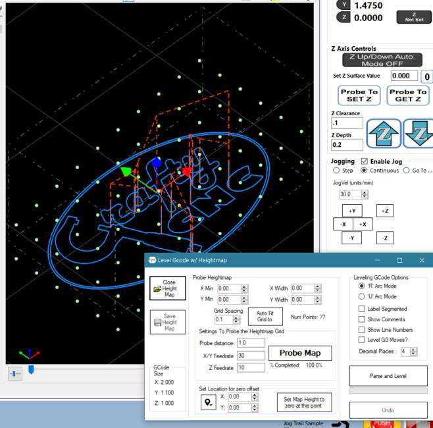Screen dimensions: 433x428
Task: Click the JogVel value field
Action: 351,194
